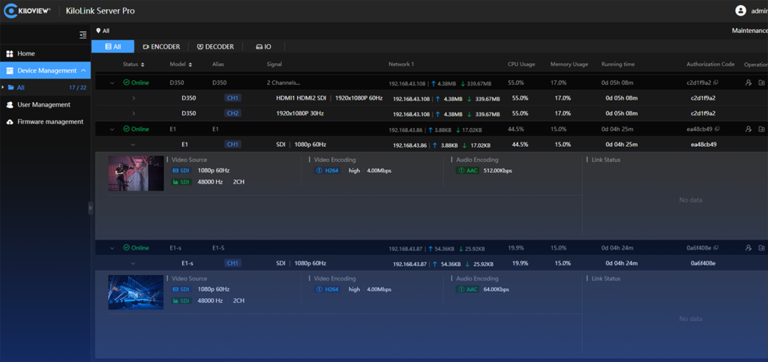Click the admin user avatar icon
This screenshot has width=768, height=362.
pos(741,10)
